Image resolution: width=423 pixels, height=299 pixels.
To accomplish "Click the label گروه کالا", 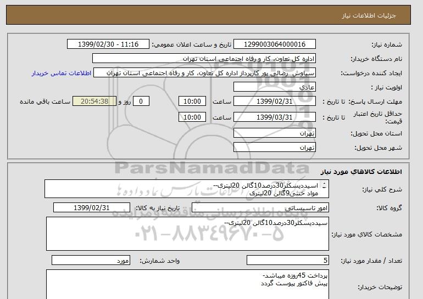I will tap(389, 208).
